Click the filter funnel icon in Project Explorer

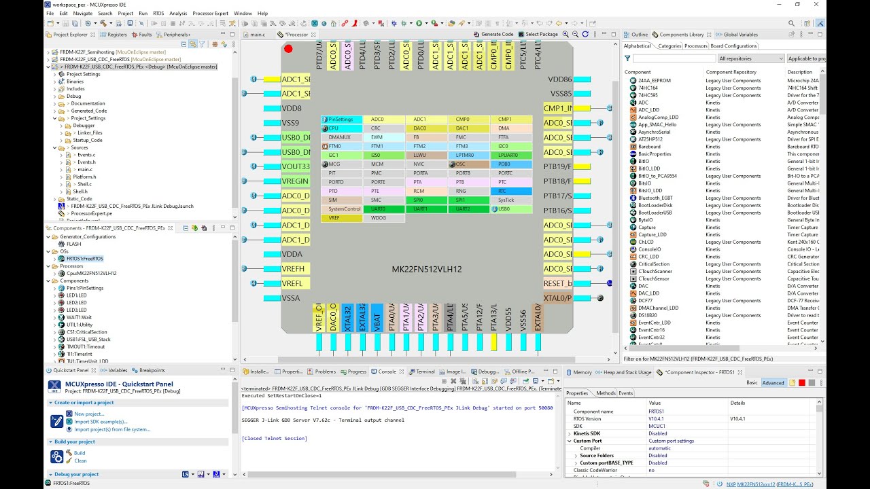[x=202, y=43]
